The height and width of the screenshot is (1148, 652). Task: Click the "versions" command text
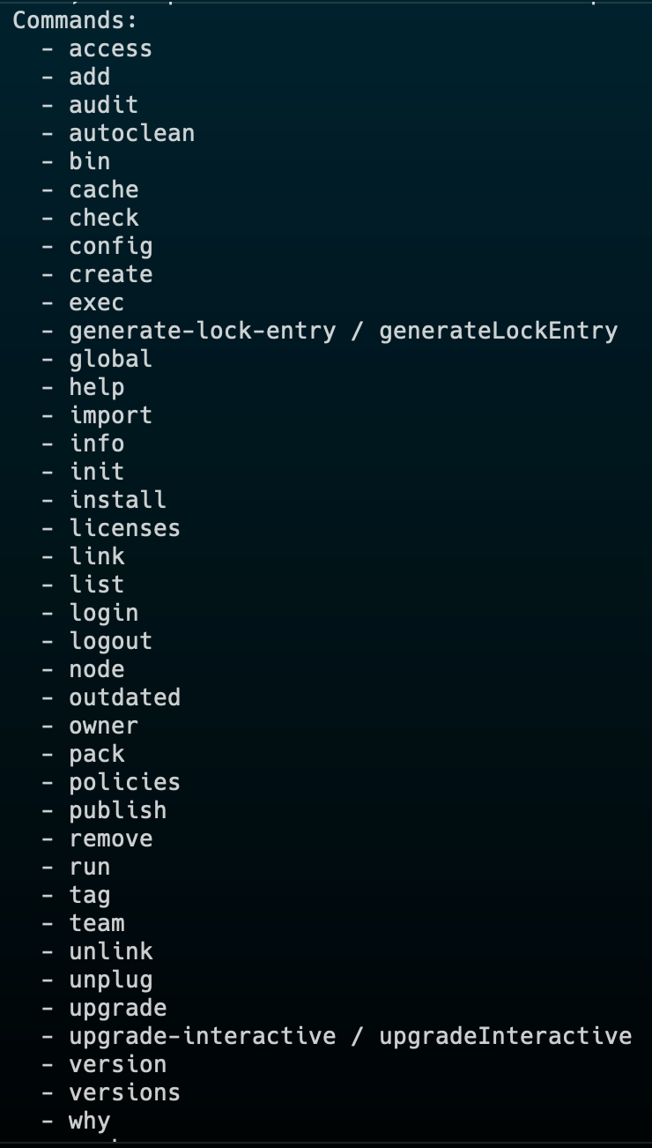(124, 1092)
